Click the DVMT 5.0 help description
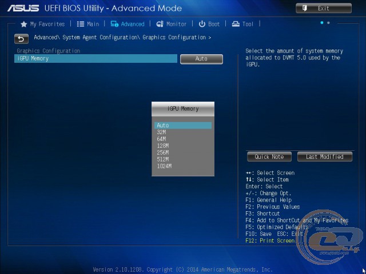The image size is (366, 274). [294, 58]
